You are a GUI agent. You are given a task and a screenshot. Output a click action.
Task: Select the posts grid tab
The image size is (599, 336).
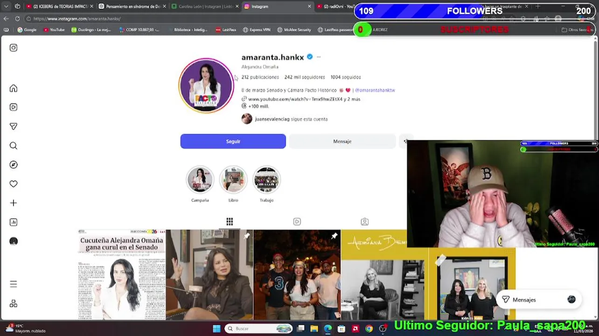[x=230, y=222]
